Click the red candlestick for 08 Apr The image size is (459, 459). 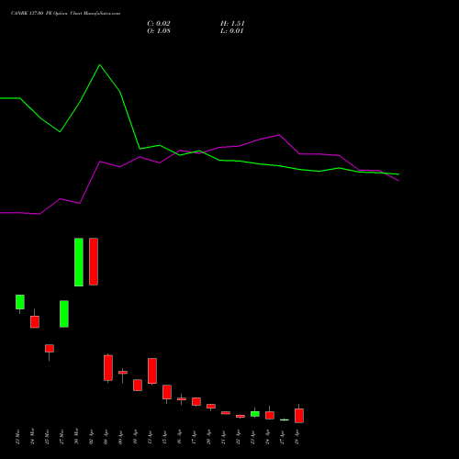(x=108, y=368)
